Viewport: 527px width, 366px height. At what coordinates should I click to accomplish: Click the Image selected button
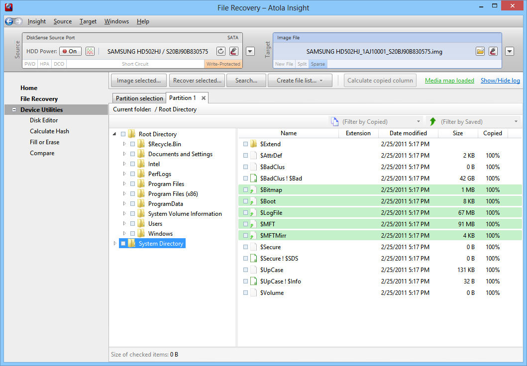[x=138, y=81]
